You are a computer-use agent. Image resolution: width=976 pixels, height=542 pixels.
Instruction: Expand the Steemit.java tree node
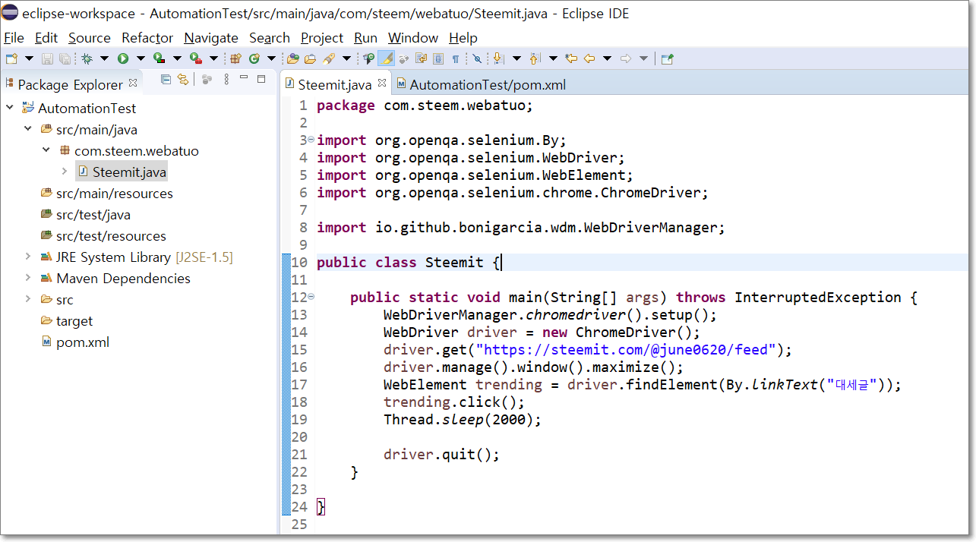(x=65, y=172)
